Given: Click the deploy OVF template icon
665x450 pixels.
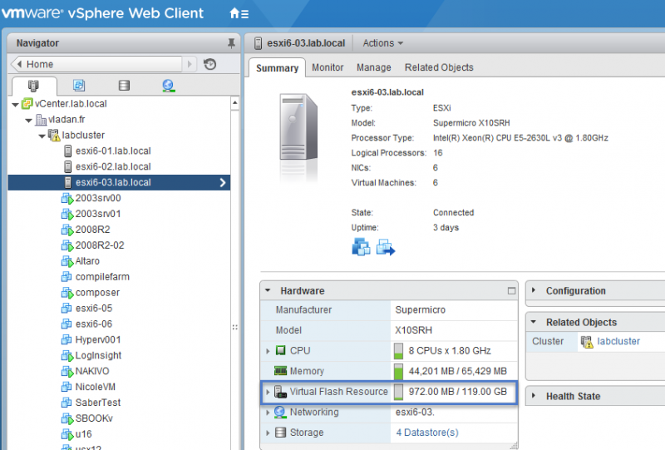Looking at the screenshot, I should [x=386, y=247].
